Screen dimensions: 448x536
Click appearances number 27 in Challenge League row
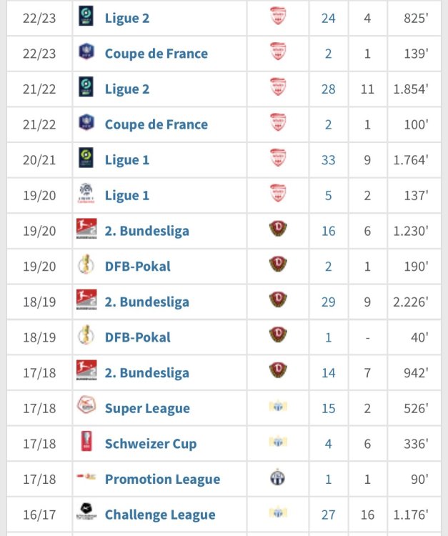[328, 515]
